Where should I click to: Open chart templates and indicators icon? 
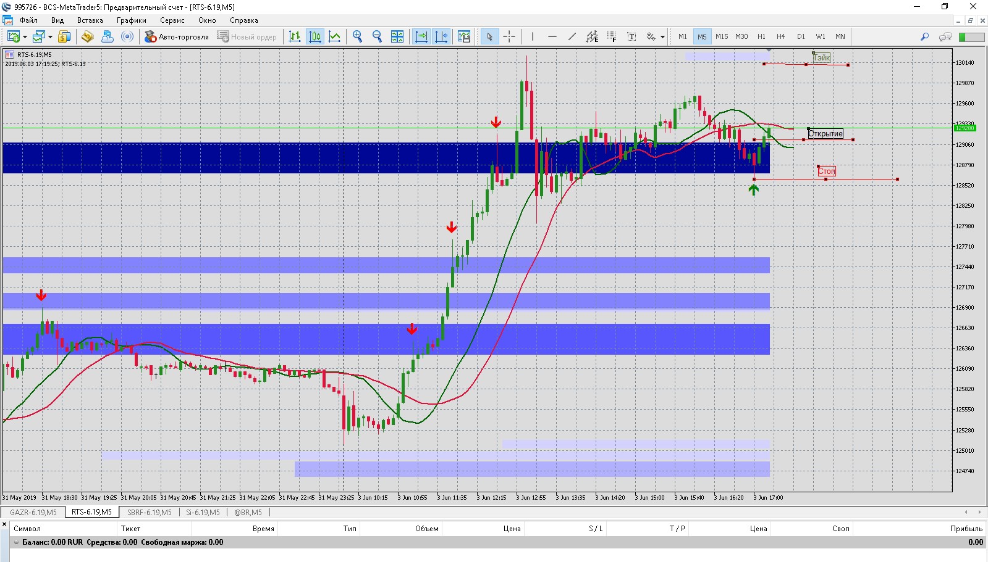[464, 37]
